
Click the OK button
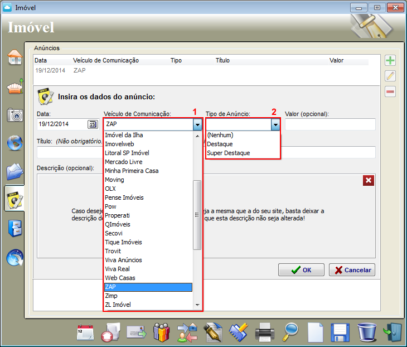[301, 270]
